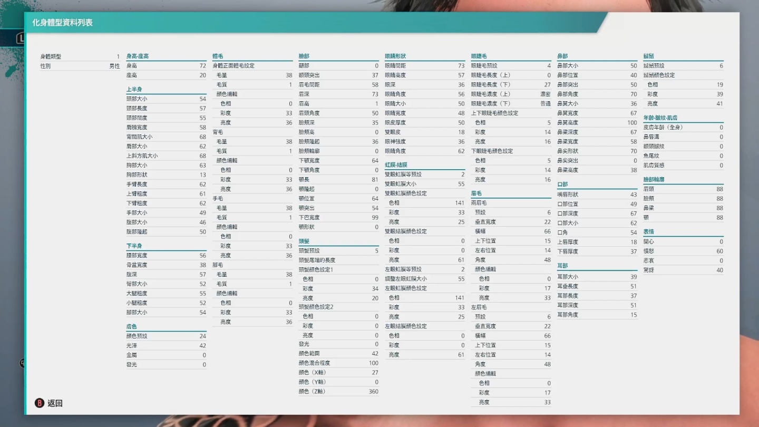Select the 鼻翼高度 row
The image size is (759, 427).
point(597,123)
